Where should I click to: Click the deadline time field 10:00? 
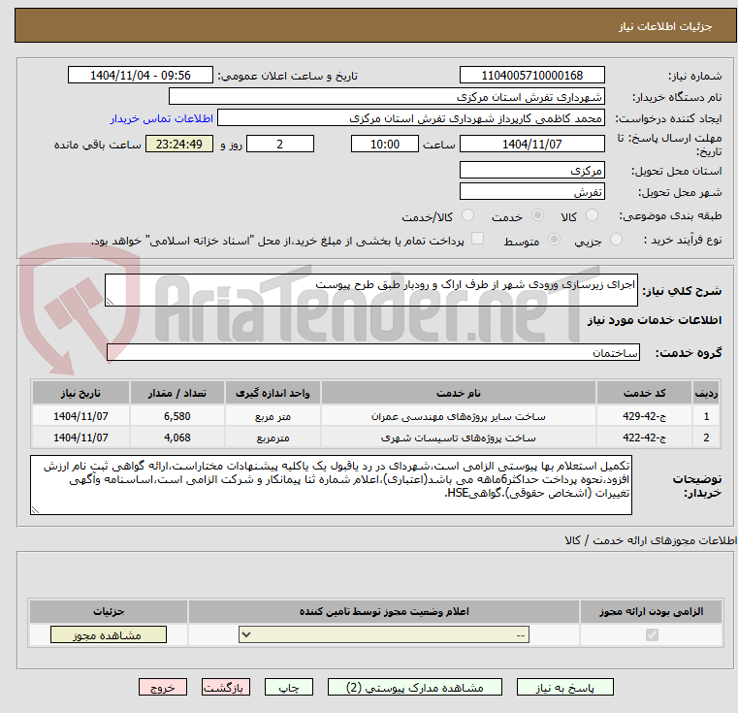coord(385,145)
